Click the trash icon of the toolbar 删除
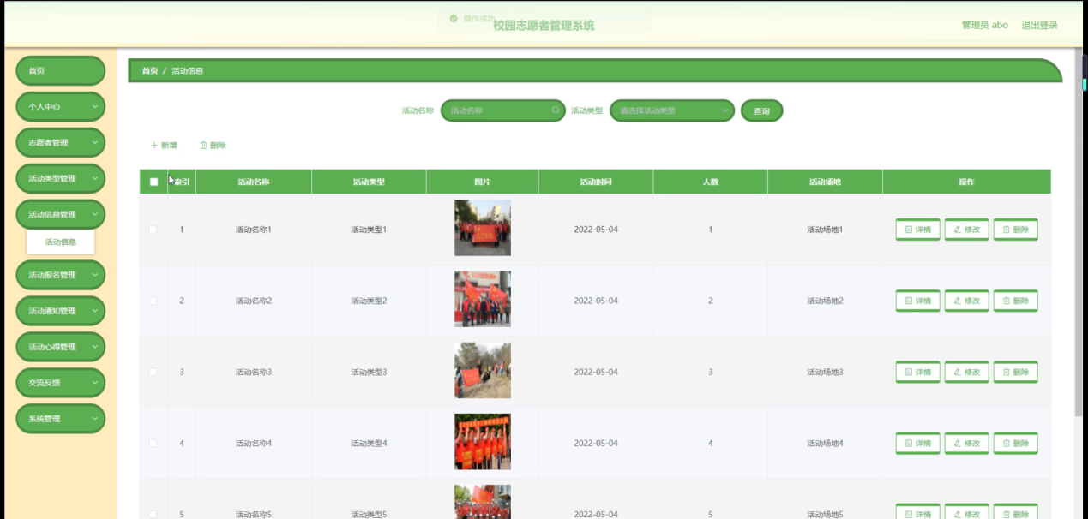 [x=203, y=146]
